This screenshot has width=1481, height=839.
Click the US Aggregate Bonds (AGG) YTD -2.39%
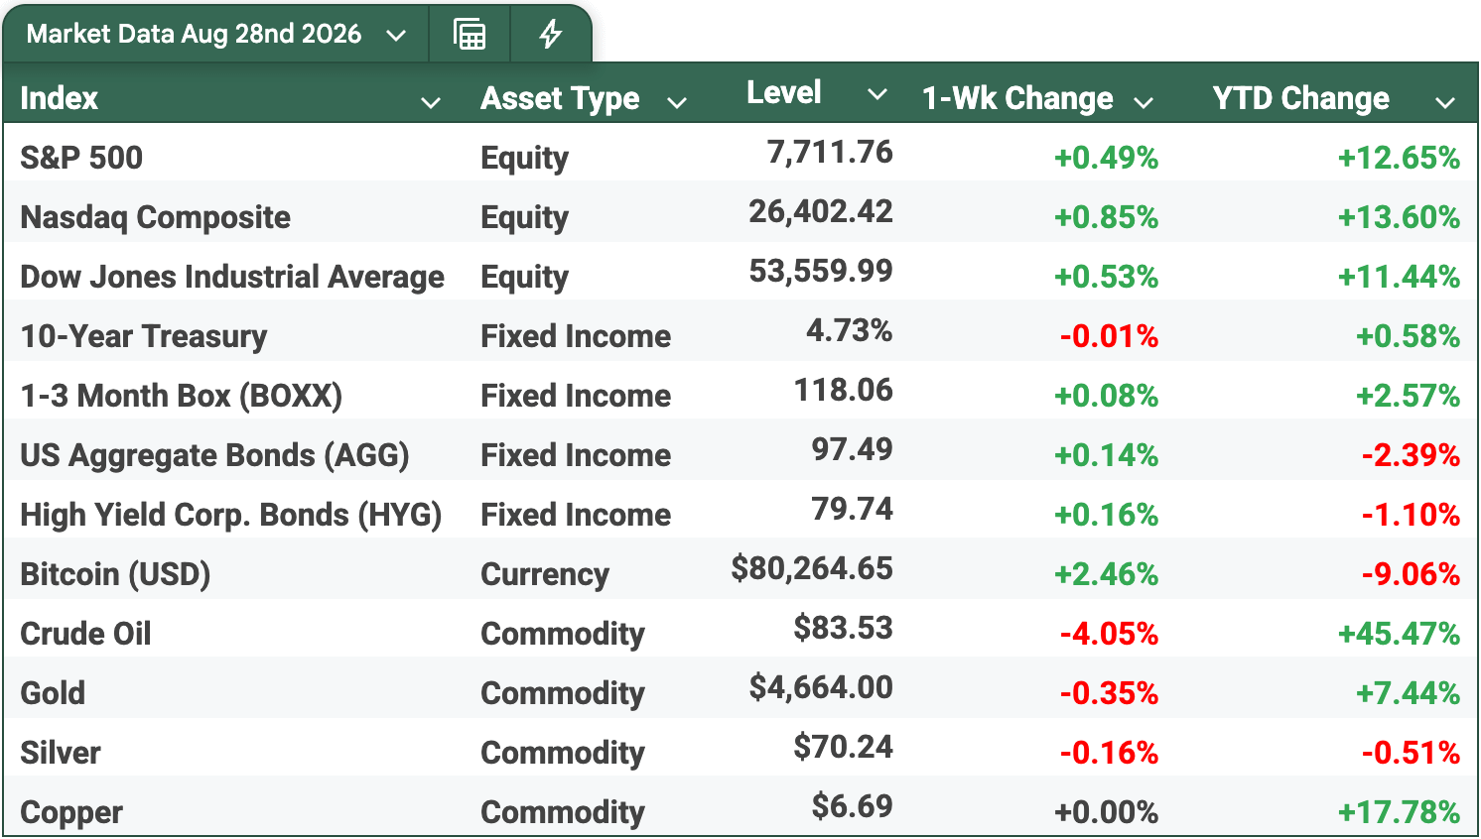[x=1411, y=455]
